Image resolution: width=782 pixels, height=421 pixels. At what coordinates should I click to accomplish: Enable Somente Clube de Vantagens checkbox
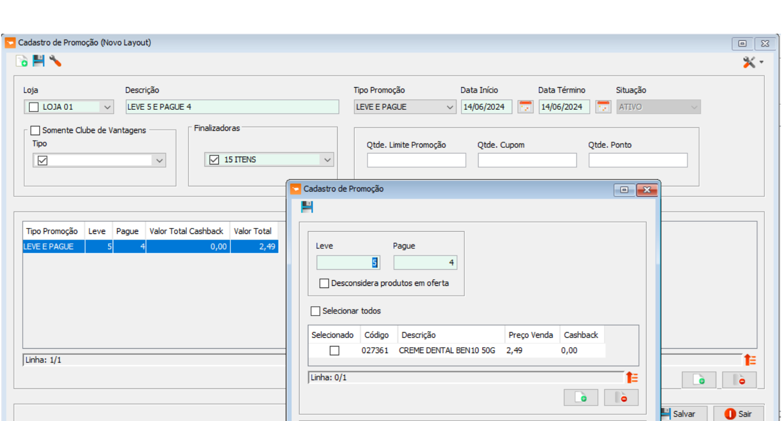point(35,131)
